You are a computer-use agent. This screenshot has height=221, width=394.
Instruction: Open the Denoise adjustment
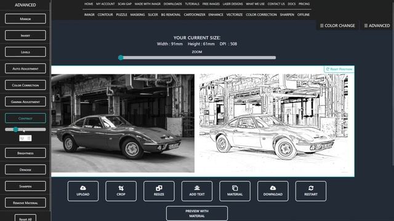[x=25, y=169]
